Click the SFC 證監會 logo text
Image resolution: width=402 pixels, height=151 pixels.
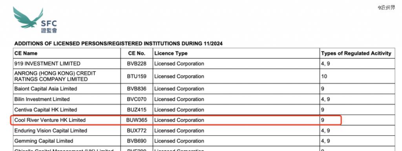49,27
